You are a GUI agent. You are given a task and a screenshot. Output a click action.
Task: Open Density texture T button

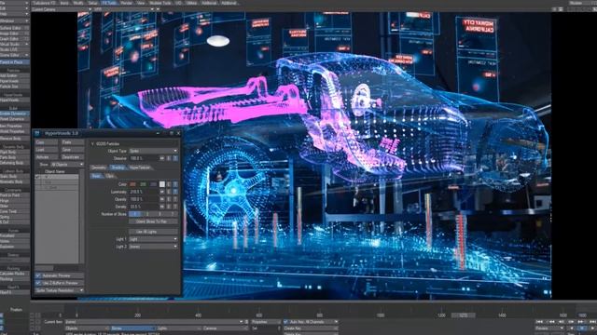(175, 207)
